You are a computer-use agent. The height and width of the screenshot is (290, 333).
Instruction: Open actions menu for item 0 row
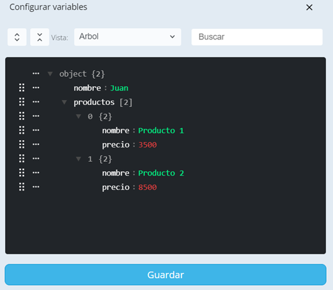36,116
